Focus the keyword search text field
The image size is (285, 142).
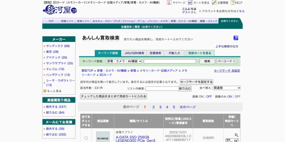tap(170, 61)
